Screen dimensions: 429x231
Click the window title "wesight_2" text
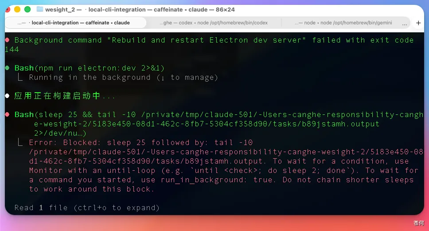pos(60,9)
